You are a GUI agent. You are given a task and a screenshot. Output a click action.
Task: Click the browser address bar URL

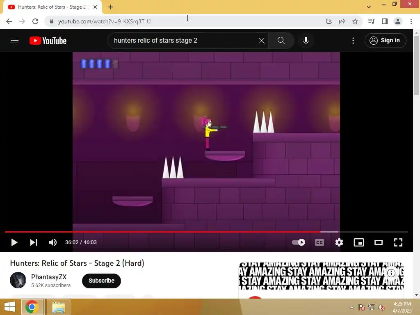pos(104,21)
